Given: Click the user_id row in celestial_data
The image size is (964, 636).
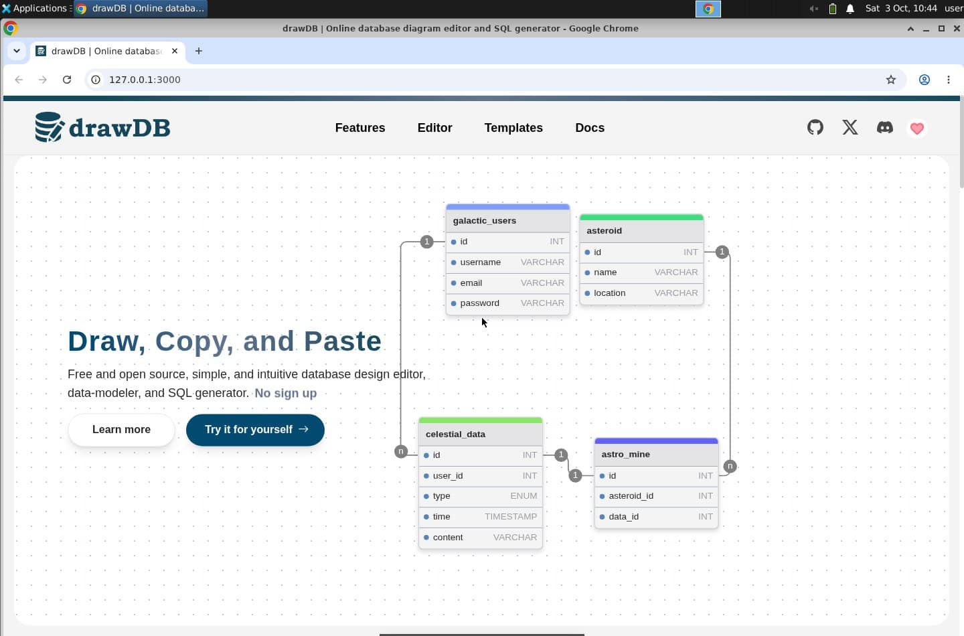Looking at the screenshot, I should (481, 476).
